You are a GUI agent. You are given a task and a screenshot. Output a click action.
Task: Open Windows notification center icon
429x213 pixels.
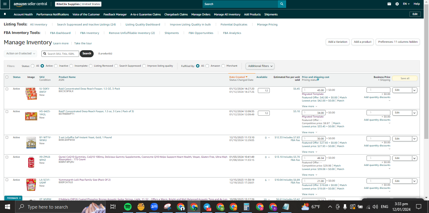(x=419, y=207)
